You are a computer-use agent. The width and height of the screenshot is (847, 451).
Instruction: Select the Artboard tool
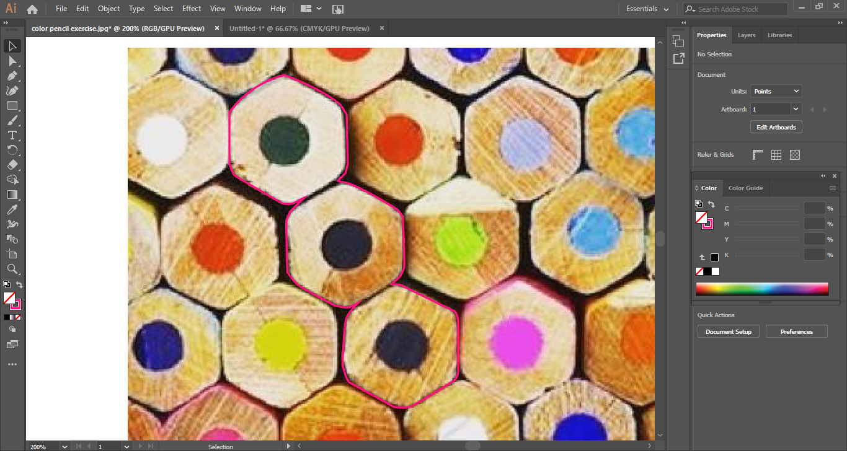12,254
